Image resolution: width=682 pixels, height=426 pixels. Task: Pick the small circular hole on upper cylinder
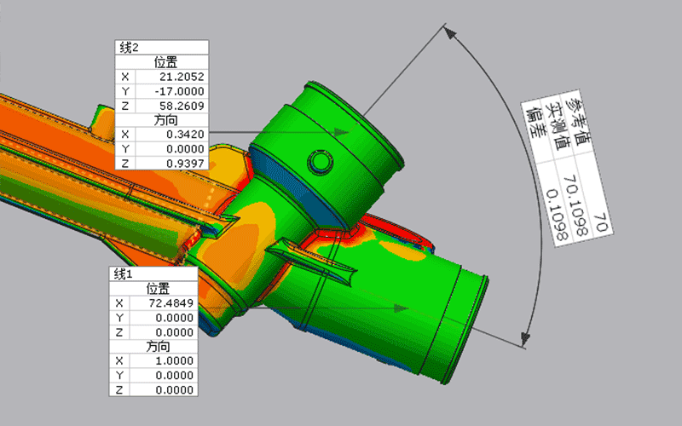coord(321,161)
